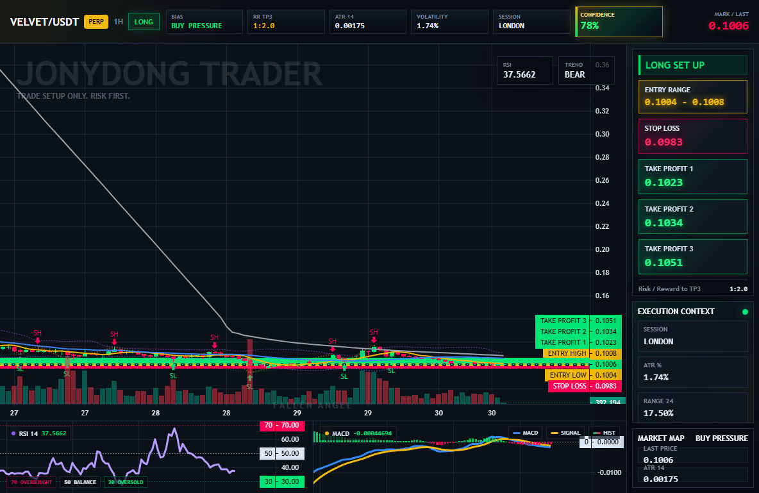759x493 pixels.
Task: Click the MACD -0.00044694 legend with yellow dot
Action: tap(359, 433)
